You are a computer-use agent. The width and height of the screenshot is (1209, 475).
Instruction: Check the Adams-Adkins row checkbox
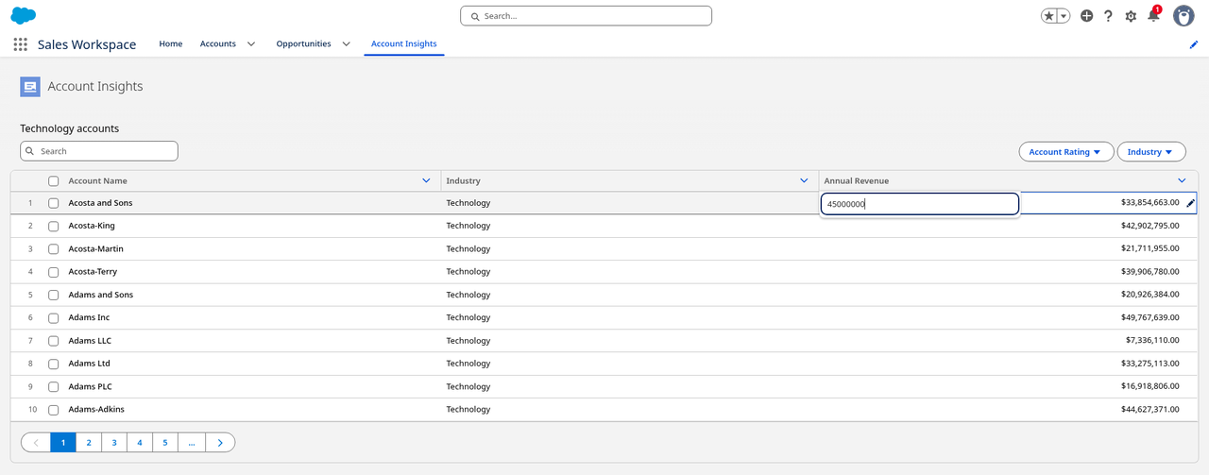point(54,410)
